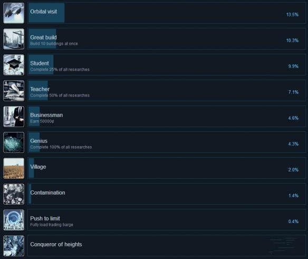The height and width of the screenshot is (259, 308).
Task: Click the Student graduation cap icon
Action: (x=14, y=65)
